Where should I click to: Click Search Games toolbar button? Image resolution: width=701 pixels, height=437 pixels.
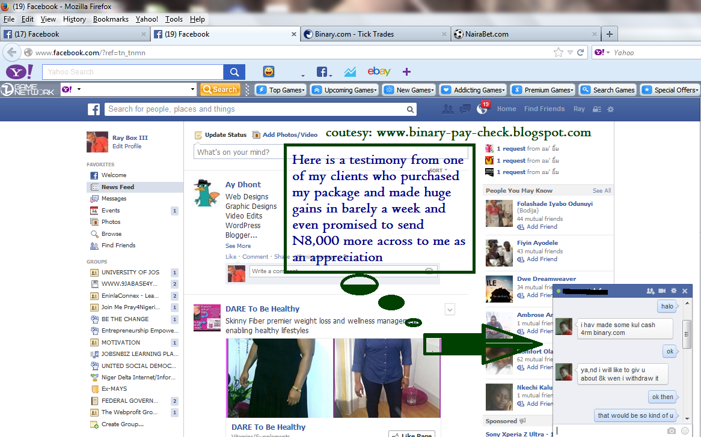[x=607, y=89]
